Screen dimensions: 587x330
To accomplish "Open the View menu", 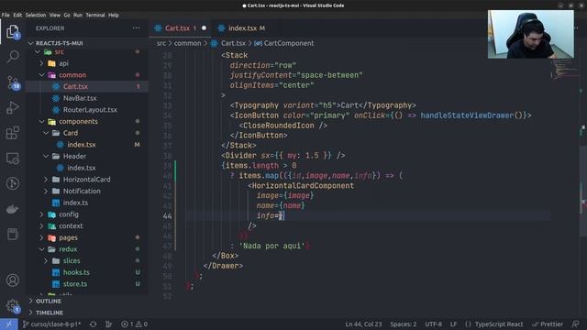I will point(55,15).
